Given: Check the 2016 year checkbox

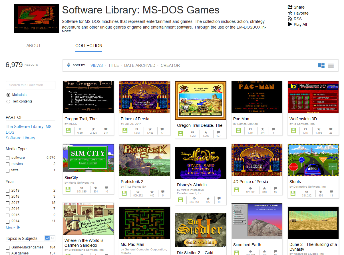Looking at the screenshot, I should [8, 209].
